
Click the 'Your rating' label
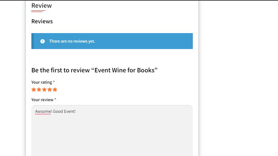(42, 82)
